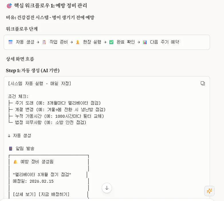This screenshot has height=201, width=224.
Task: Click the calendar icon beside 자동 생성
Action: point(11,42)
